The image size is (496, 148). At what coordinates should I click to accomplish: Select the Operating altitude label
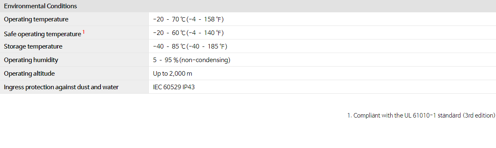tap(29, 74)
